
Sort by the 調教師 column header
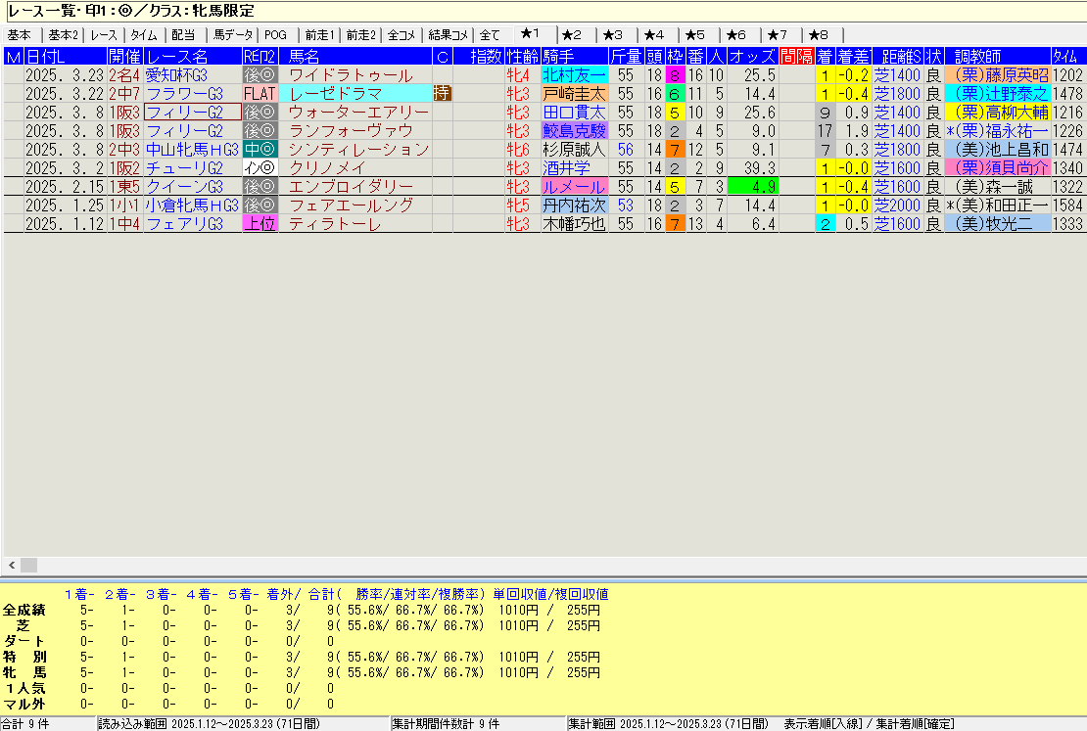tap(997, 56)
